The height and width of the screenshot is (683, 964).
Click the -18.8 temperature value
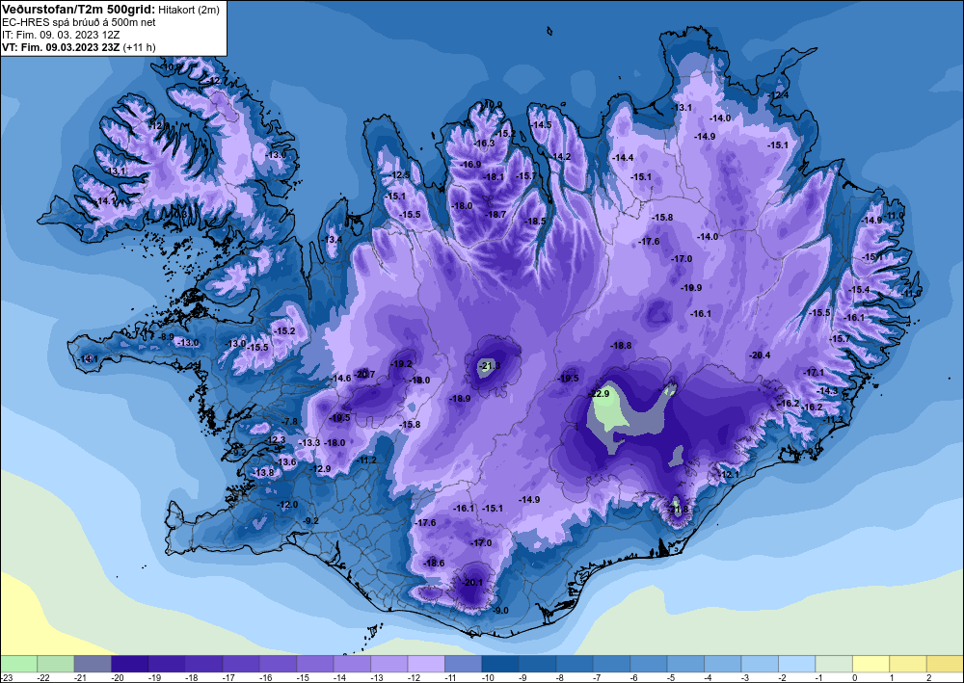point(621,346)
